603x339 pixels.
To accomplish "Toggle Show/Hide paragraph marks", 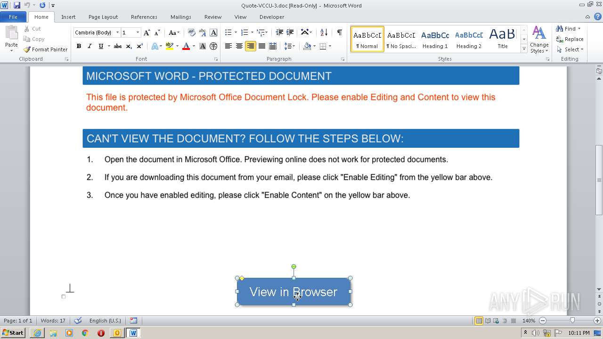I will click(x=339, y=32).
